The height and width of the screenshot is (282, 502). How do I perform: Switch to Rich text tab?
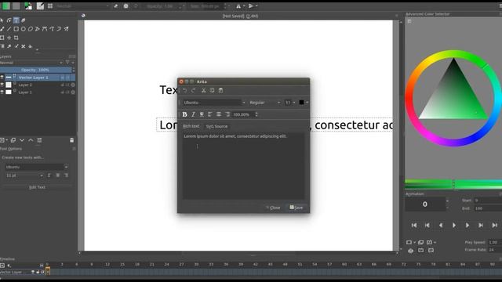(x=191, y=126)
